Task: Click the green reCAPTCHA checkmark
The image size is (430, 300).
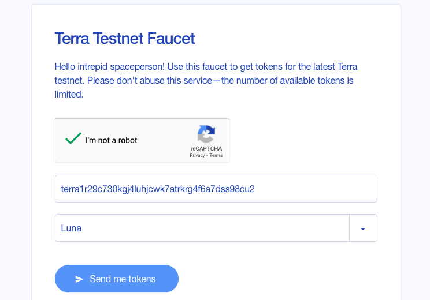Action: pos(73,139)
